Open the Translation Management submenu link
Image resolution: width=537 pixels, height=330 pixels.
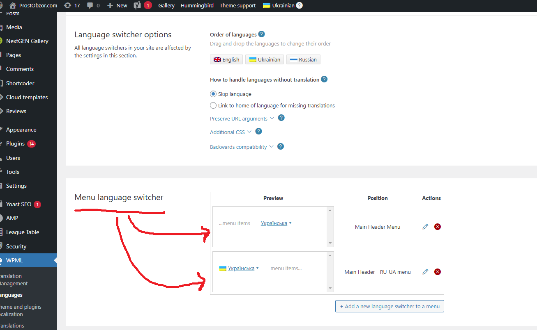coord(14,280)
